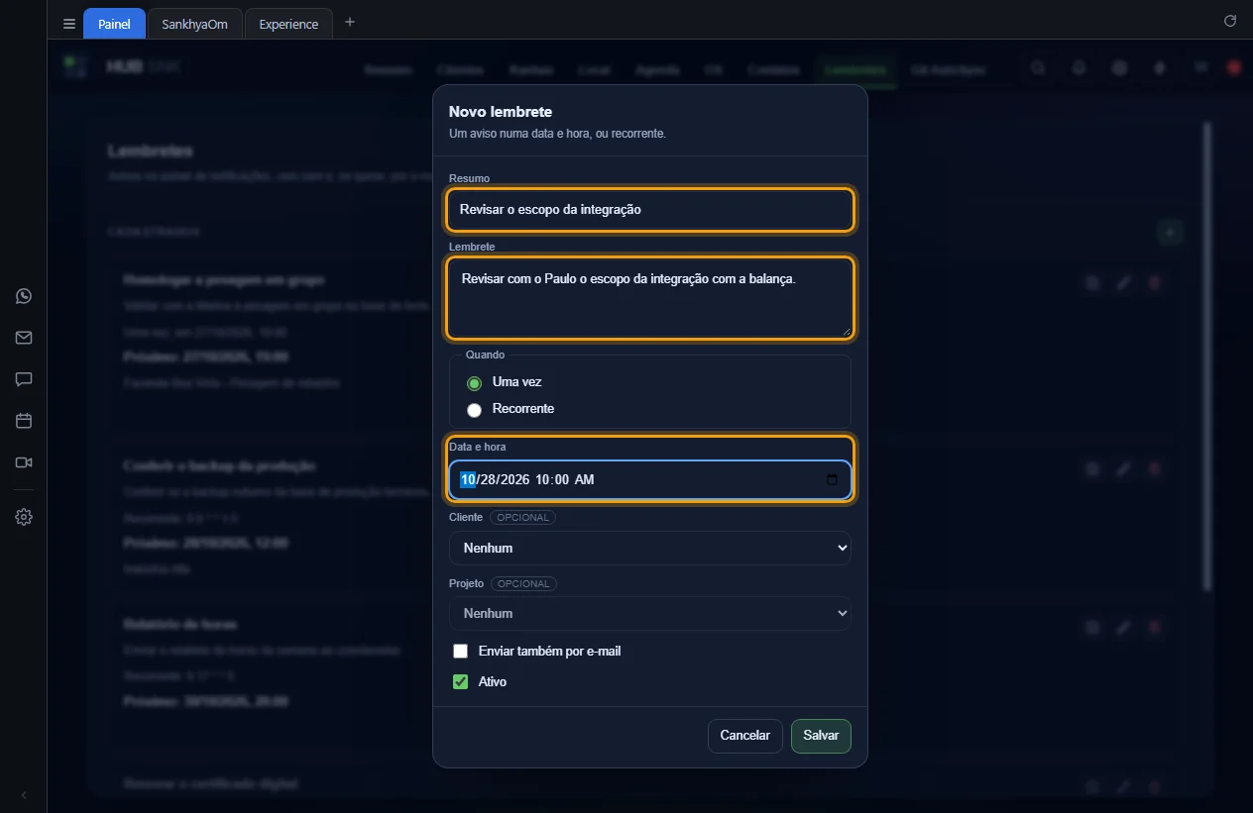Click the textarea resize grip corner
This screenshot has width=1253, height=813.
pos(847,331)
